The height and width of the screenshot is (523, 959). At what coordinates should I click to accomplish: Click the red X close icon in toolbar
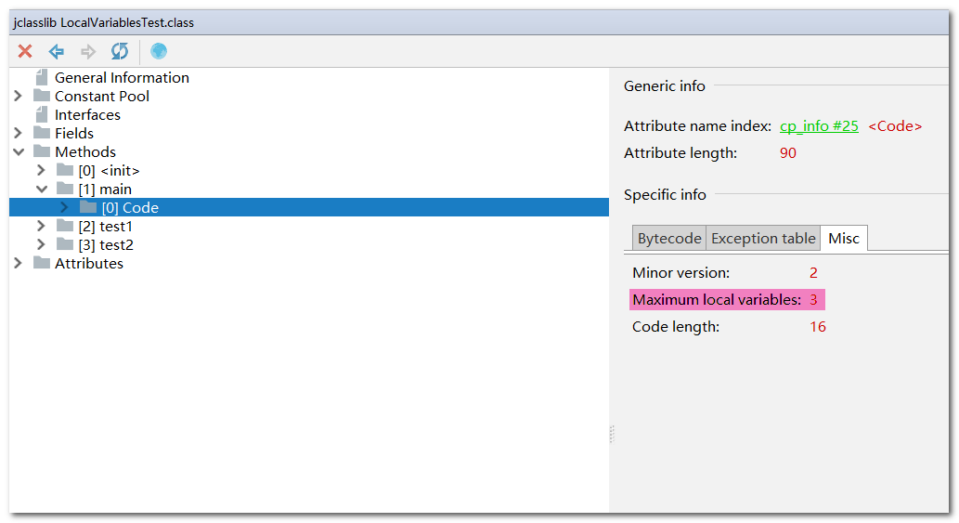click(x=25, y=51)
